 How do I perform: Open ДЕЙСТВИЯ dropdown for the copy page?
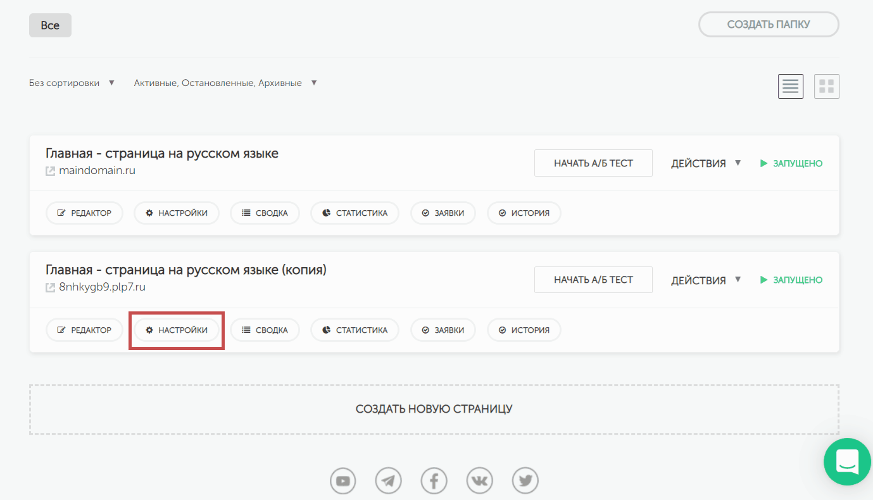pyautogui.click(x=705, y=280)
